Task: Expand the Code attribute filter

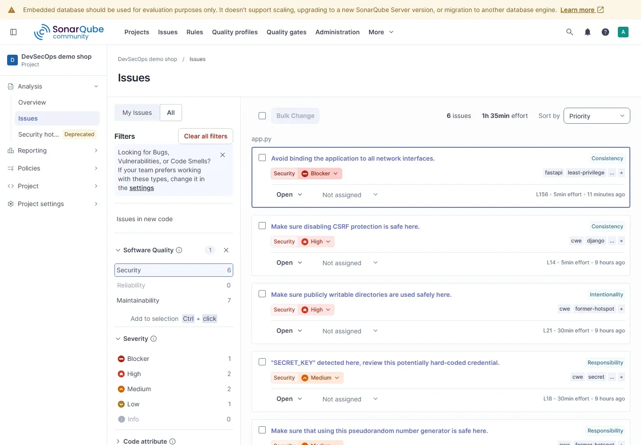Action: [x=146, y=441]
